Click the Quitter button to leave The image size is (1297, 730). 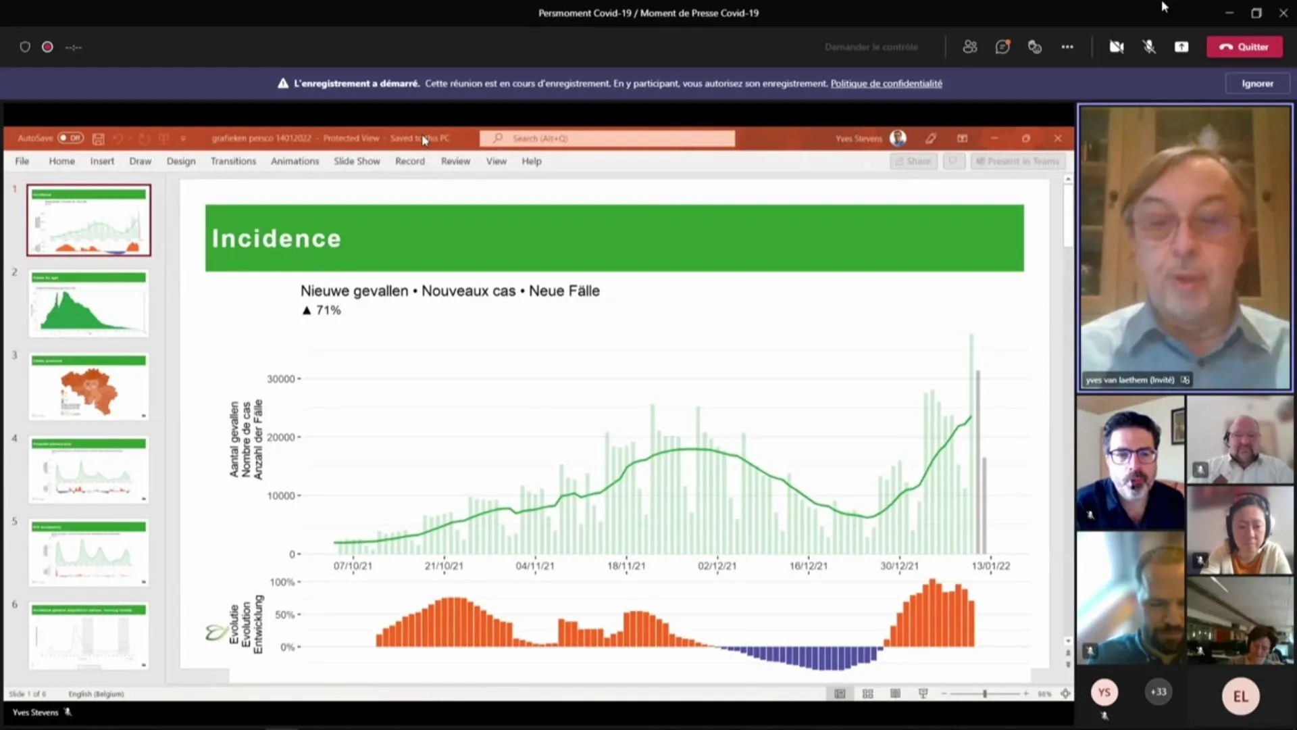pyautogui.click(x=1244, y=47)
